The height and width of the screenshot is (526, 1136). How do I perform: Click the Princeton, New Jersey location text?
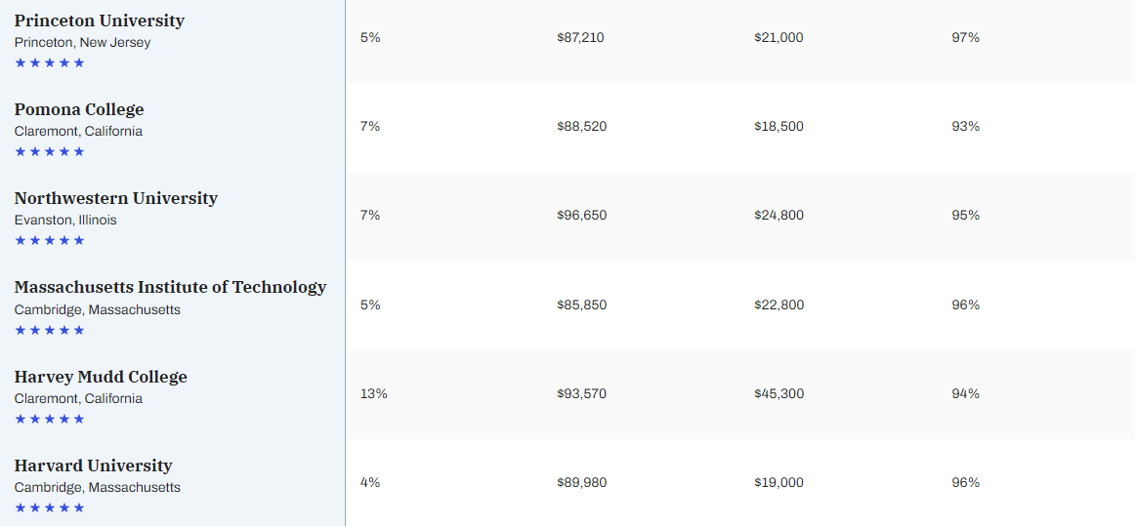click(x=82, y=43)
